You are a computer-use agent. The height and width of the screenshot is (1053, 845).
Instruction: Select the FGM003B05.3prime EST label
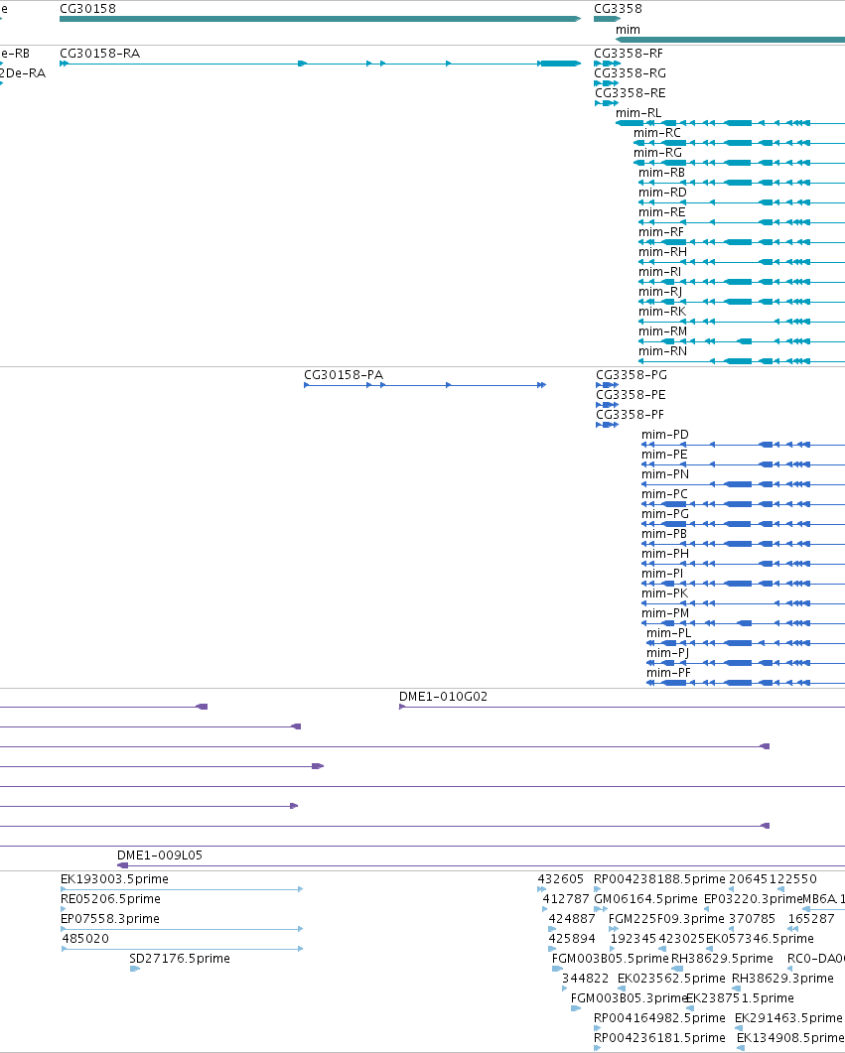point(628,997)
